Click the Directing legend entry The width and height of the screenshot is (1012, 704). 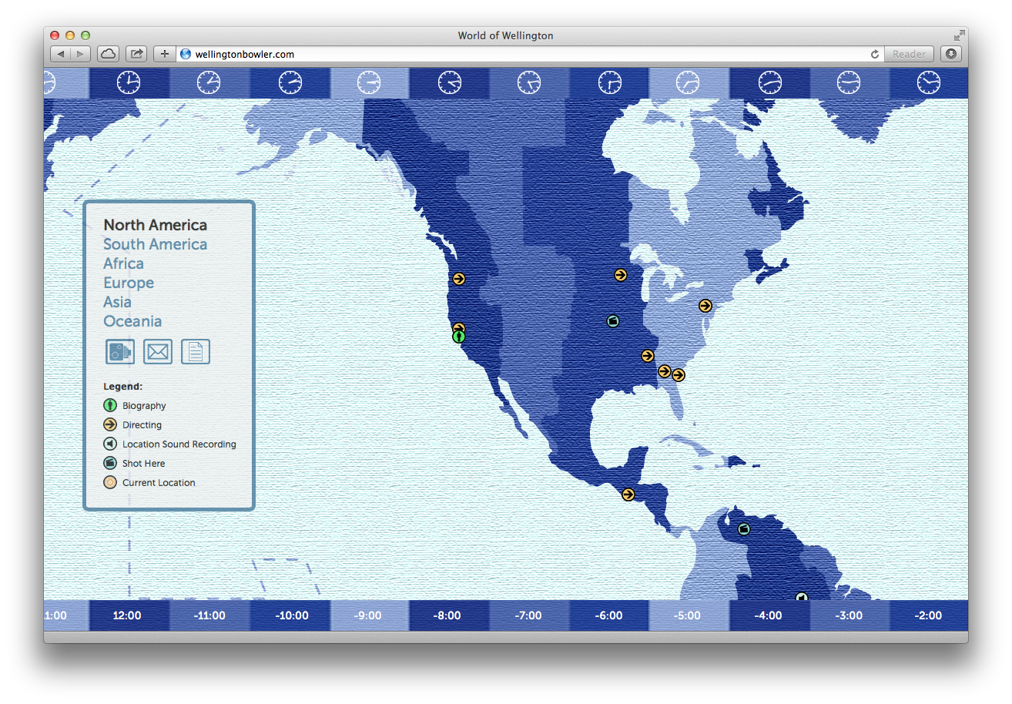[132, 425]
